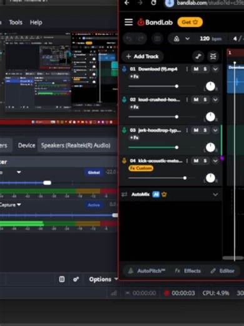This screenshot has width=244, height=326.
Task: Adjust volume slider handle of track 03
Action: [x=176, y=147]
